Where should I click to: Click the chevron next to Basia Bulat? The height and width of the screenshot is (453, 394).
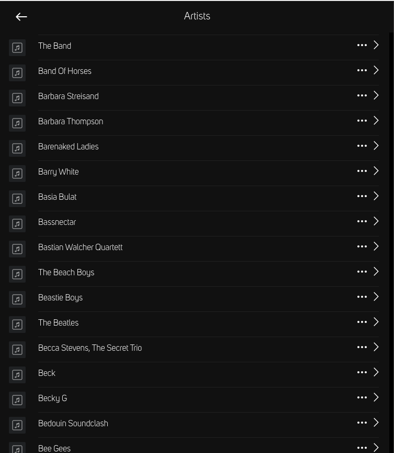click(376, 196)
